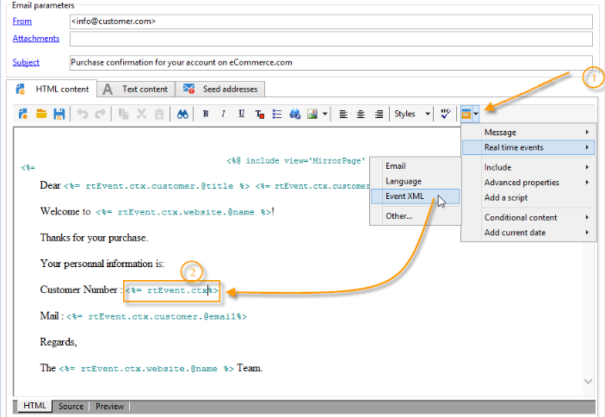The width and height of the screenshot is (605, 417).
Task: Click the Open folder icon
Action: click(41, 114)
